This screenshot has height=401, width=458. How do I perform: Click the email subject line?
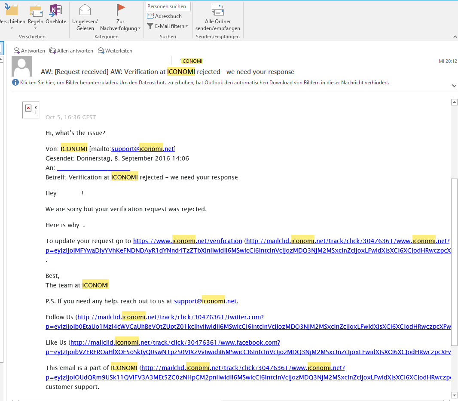[168, 72]
